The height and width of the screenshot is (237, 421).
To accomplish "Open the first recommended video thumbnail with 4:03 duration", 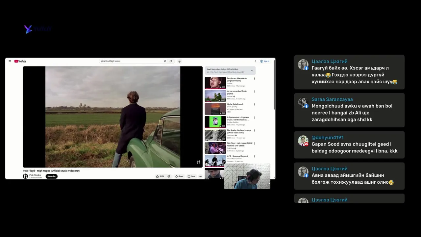I will [215, 83].
